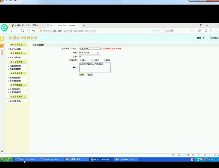Click the localhost URL address bar
The height and width of the screenshot is (168, 219).
point(69,31)
